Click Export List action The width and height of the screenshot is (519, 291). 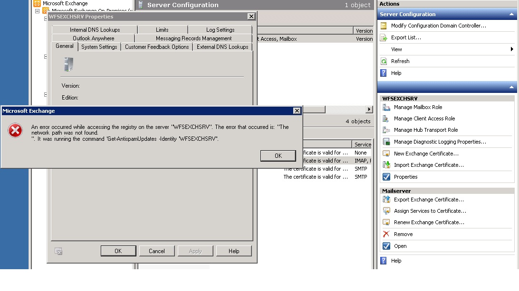click(x=406, y=37)
